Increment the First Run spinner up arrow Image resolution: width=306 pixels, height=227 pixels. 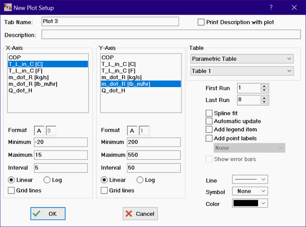[x=264, y=86]
